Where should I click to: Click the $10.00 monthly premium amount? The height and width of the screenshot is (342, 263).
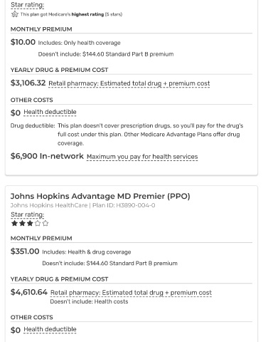pyautogui.click(x=23, y=42)
